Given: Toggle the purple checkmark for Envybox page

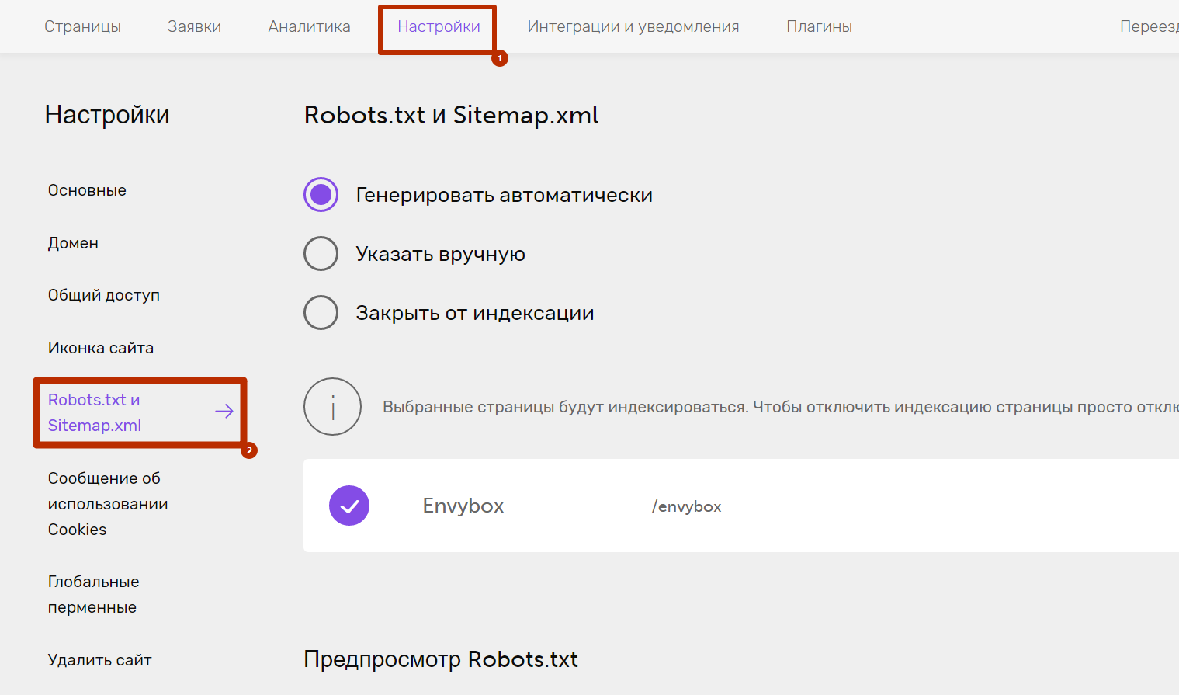Looking at the screenshot, I should [349, 506].
